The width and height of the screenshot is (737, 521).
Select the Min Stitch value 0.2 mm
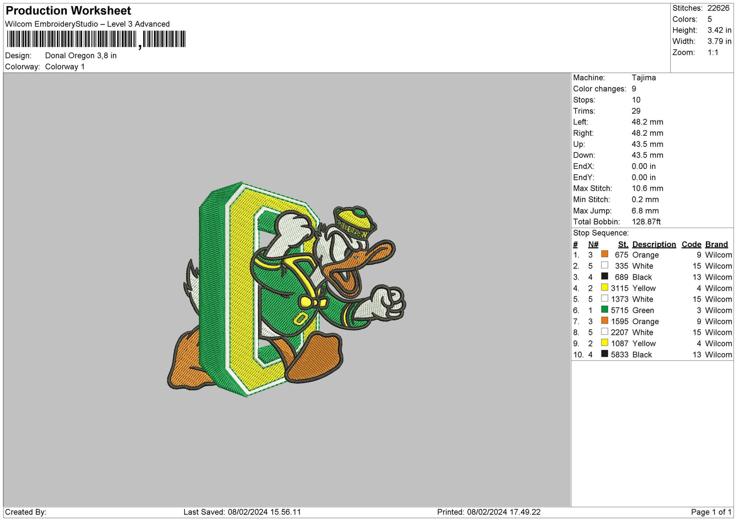coord(645,200)
